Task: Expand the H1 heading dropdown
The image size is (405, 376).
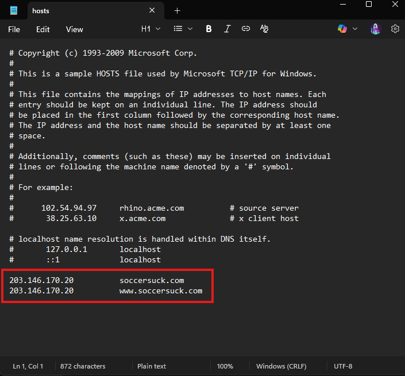Action: coord(151,29)
